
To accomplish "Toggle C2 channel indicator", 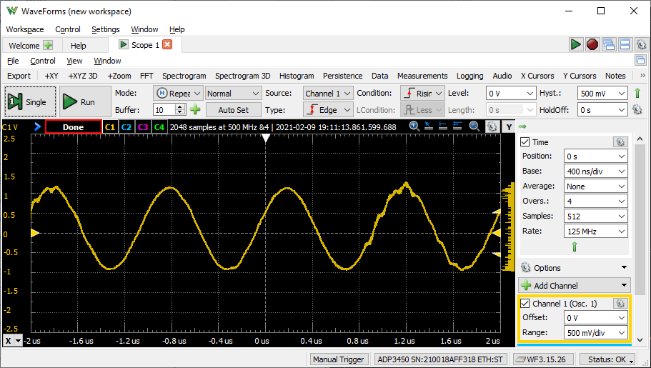I will [126, 127].
